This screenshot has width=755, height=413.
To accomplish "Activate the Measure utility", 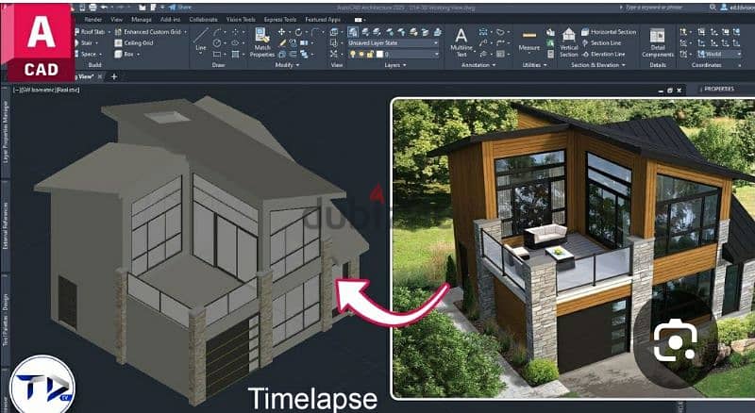I will (x=529, y=41).
